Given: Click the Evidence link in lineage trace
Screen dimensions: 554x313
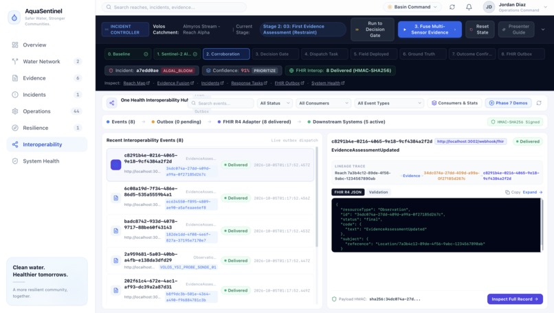Looking at the screenshot, I should click(411, 176).
